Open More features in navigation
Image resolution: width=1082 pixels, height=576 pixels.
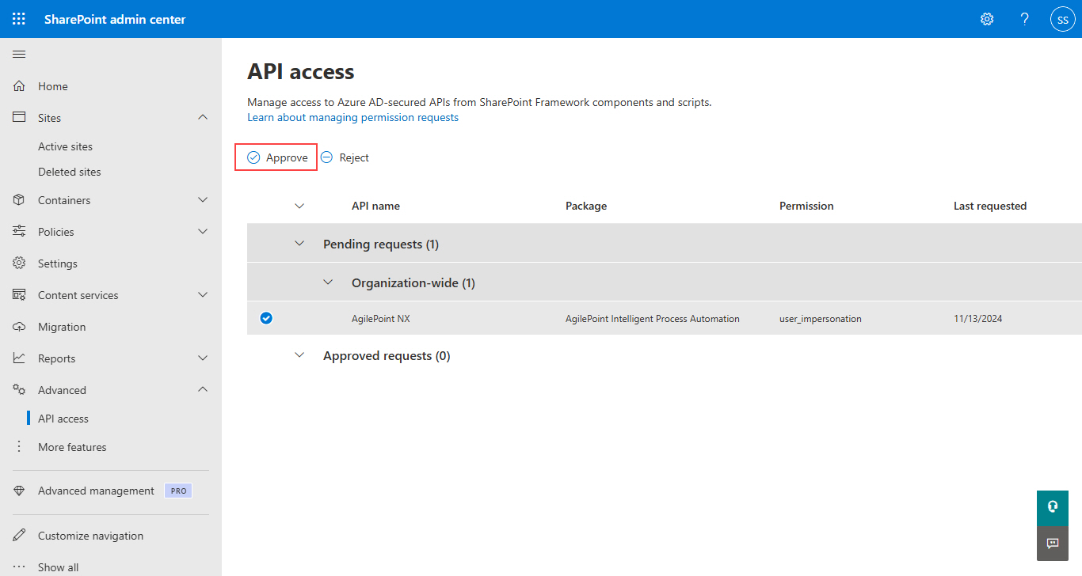pos(72,447)
